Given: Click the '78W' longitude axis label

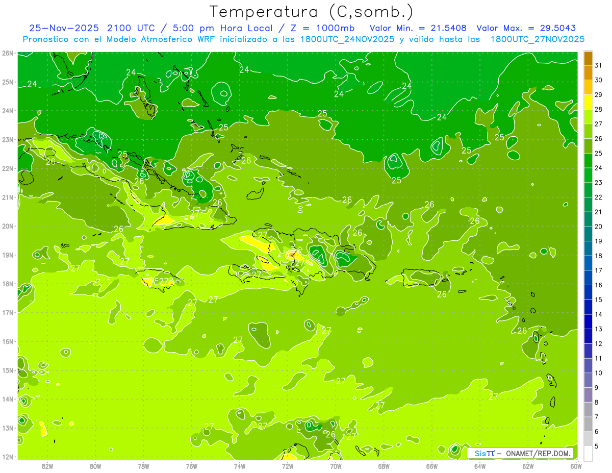Looking at the screenshot, I should 143,466.
